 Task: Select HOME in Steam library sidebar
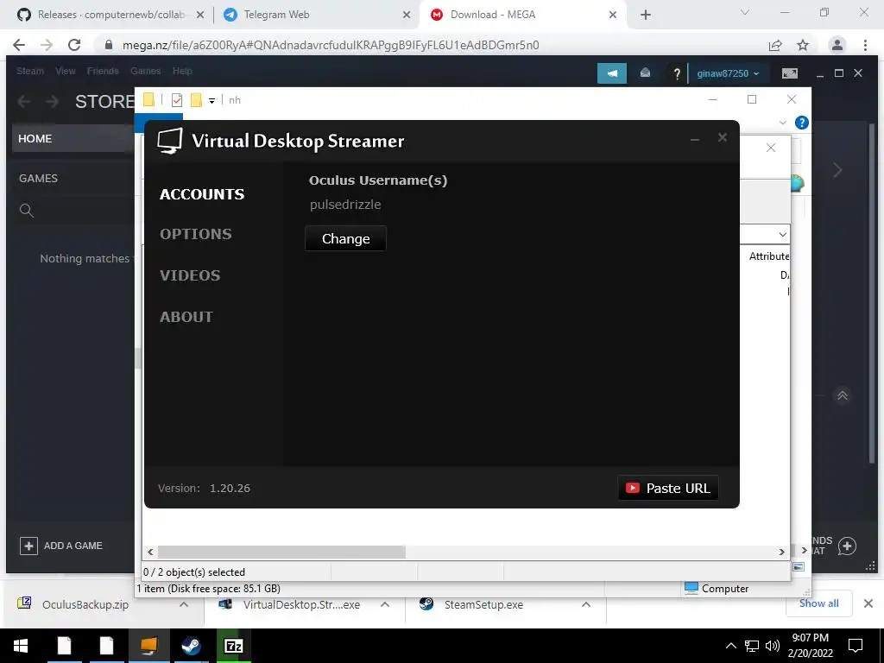73,139
